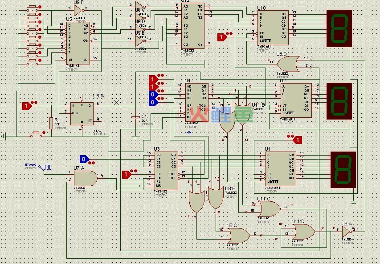Click the seven-segment display driven by U1

(x=343, y=170)
